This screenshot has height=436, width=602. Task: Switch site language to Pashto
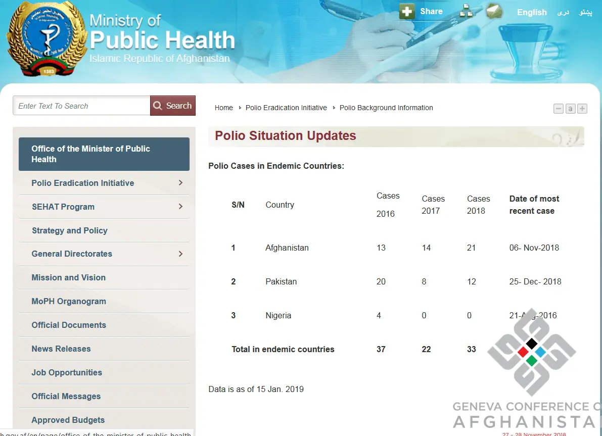point(585,12)
